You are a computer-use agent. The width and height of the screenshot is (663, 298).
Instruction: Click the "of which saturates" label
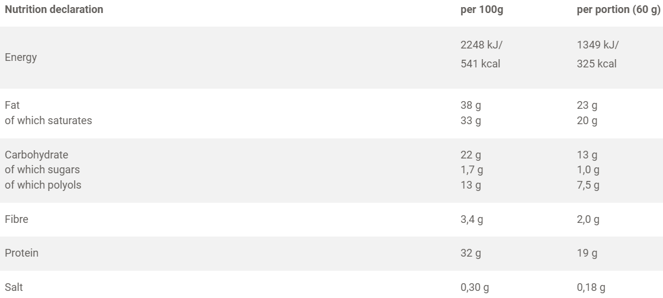click(x=49, y=121)
